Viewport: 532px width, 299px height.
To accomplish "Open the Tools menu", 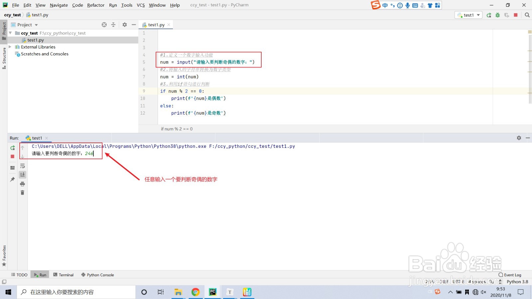I will (x=127, y=5).
